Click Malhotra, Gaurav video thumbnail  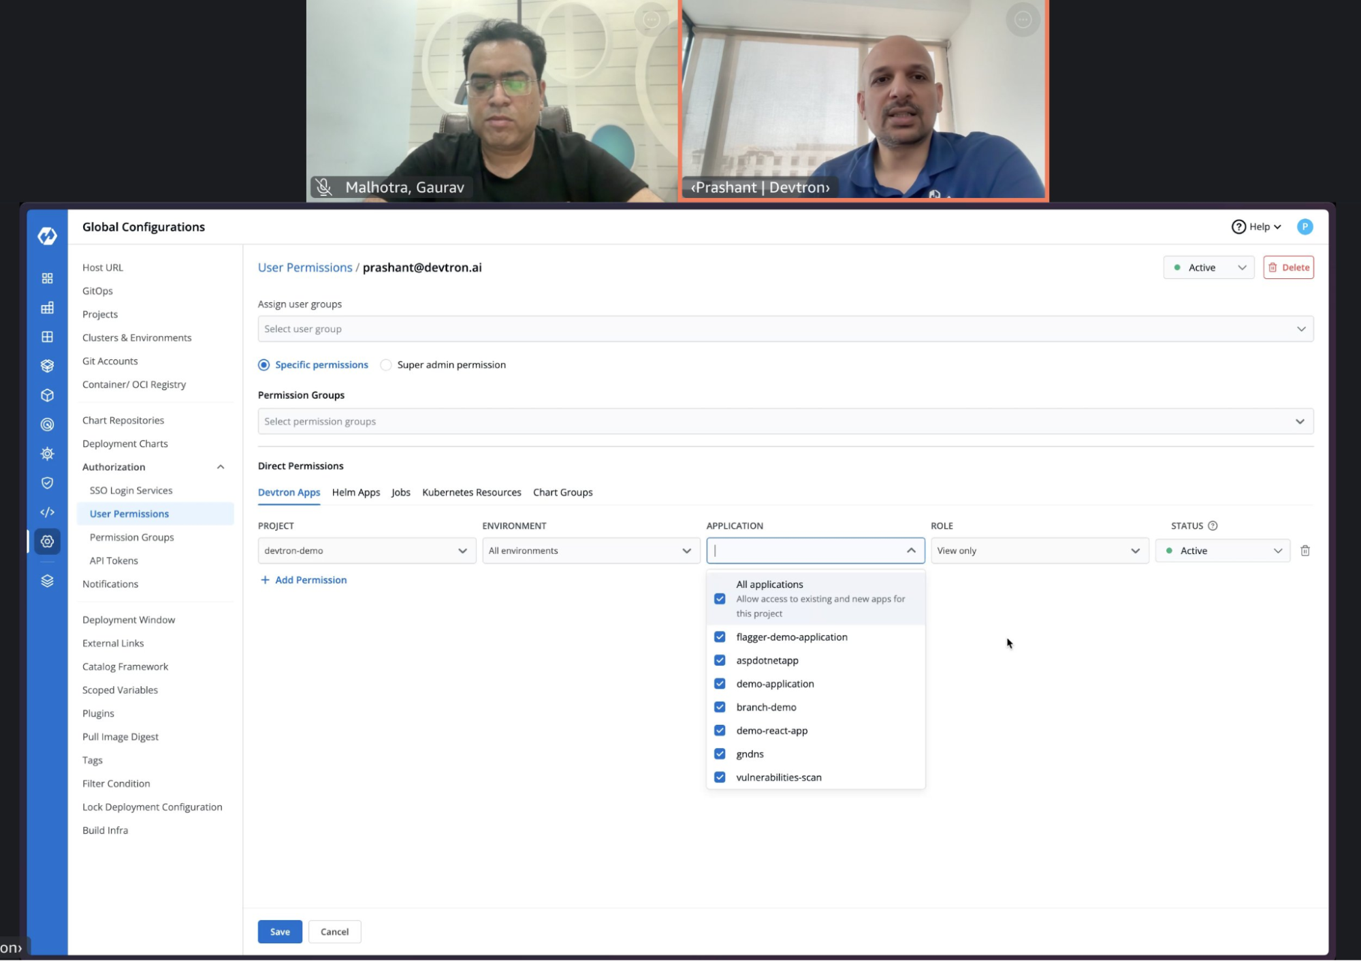[492, 99]
